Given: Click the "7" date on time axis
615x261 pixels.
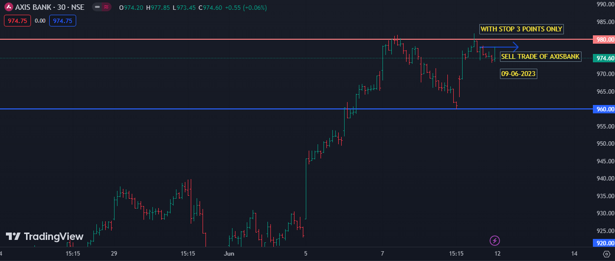Looking at the screenshot, I should (382, 254).
